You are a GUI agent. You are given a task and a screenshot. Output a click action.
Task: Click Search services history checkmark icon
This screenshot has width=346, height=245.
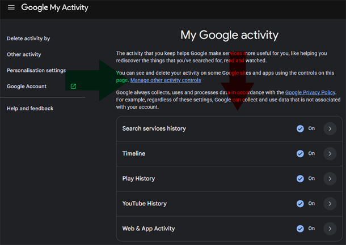(x=300, y=128)
